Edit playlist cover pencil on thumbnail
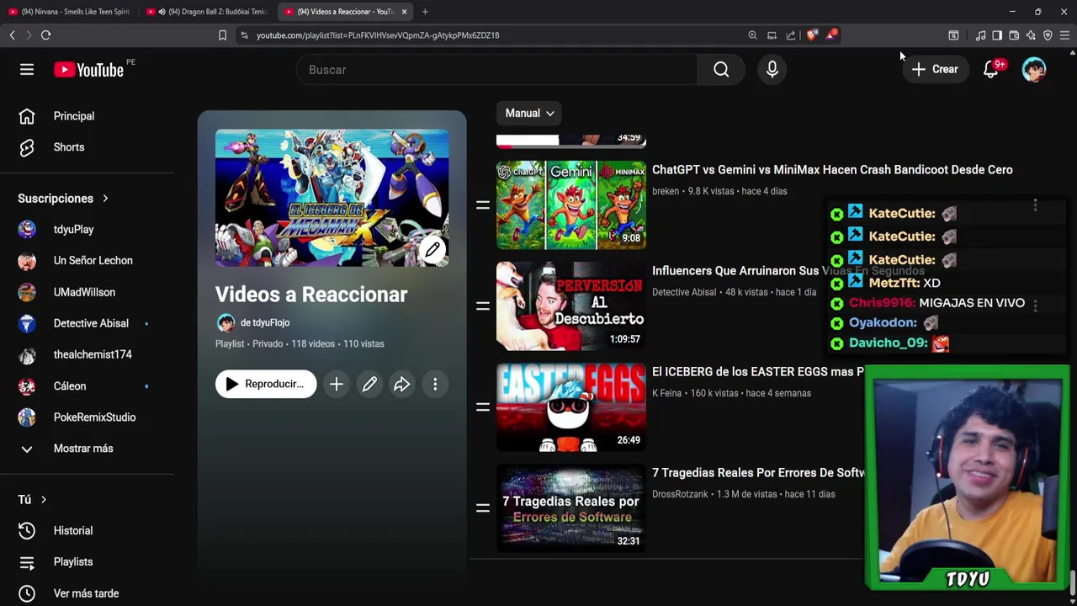1077x606 pixels. click(432, 250)
